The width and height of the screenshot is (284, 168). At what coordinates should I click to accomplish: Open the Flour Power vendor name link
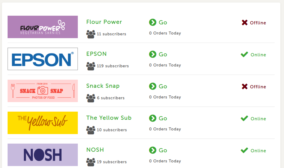pyautogui.click(x=104, y=22)
